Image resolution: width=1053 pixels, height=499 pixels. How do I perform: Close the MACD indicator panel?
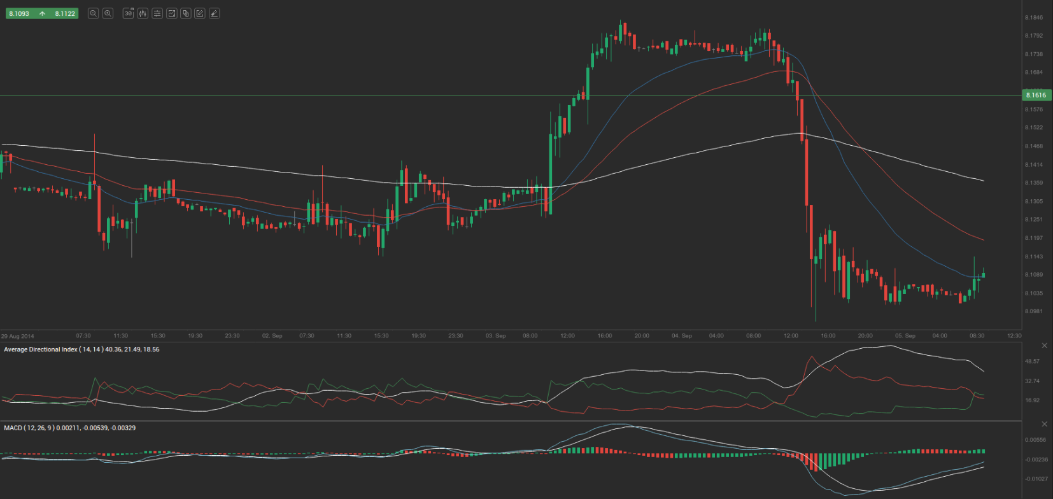[x=1044, y=424]
